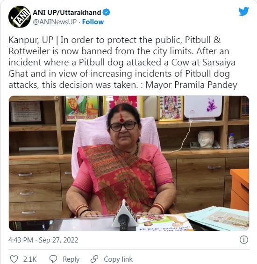
Task: Click the ANI microphone in the photo
Action: [125, 214]
